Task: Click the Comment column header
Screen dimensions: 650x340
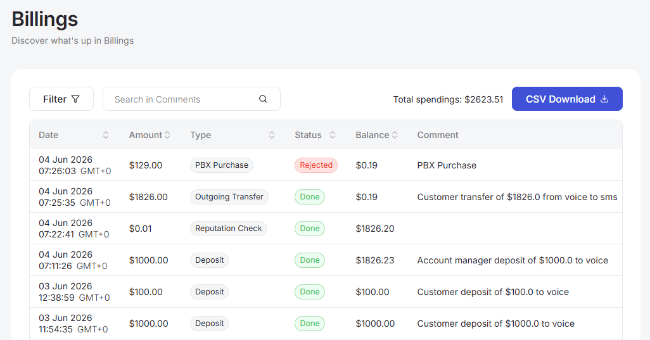Action: click(x=438, y=135)
